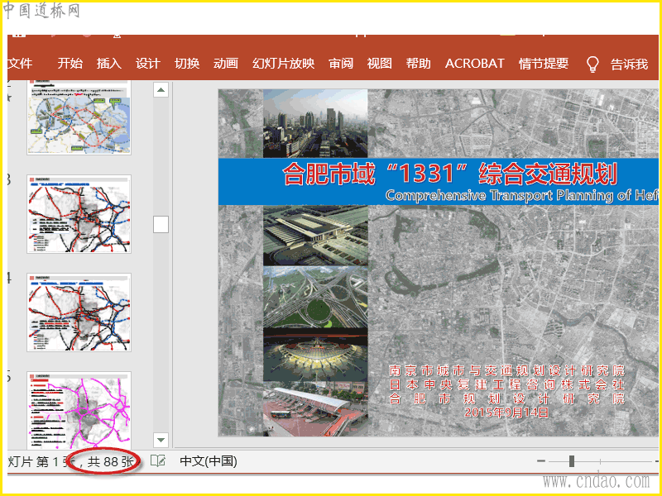This screenshot has width=662, height=496.
Task: Open the 插入 (Insert) ribbon tab
Action: [108, 64]
